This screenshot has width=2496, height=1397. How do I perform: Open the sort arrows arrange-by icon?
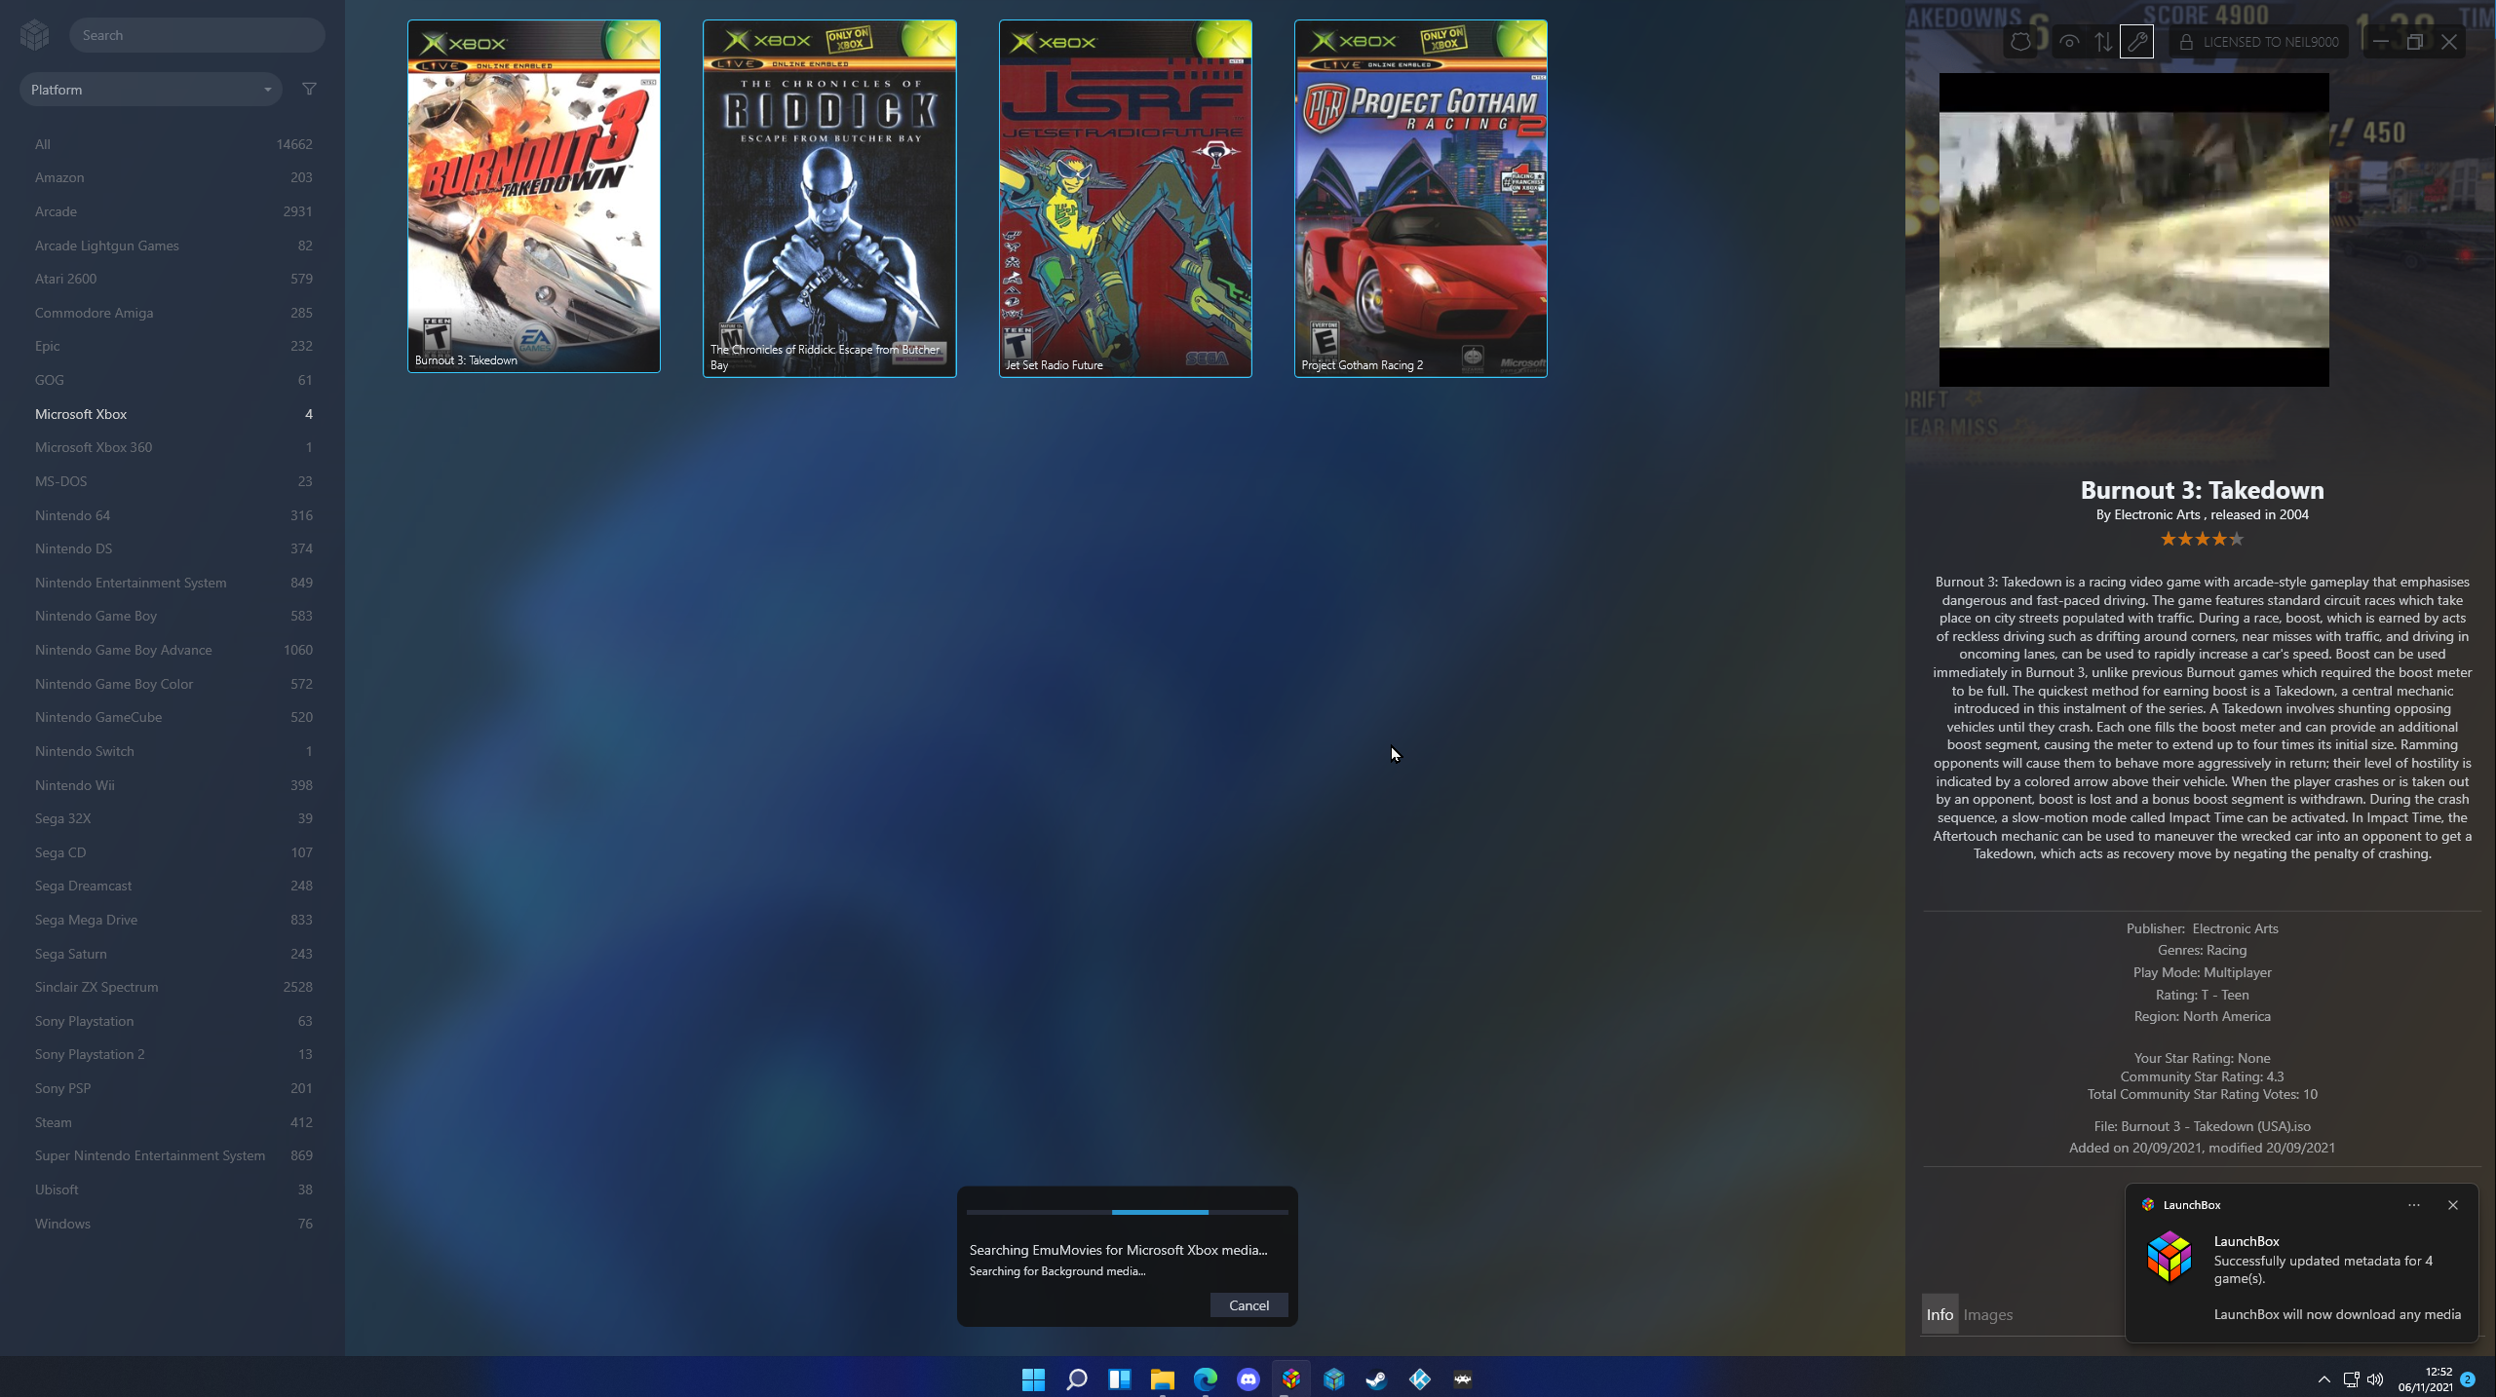(x=2103, y=42)
